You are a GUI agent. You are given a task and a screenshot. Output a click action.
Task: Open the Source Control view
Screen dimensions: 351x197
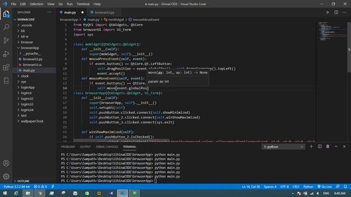coord(6,40)
